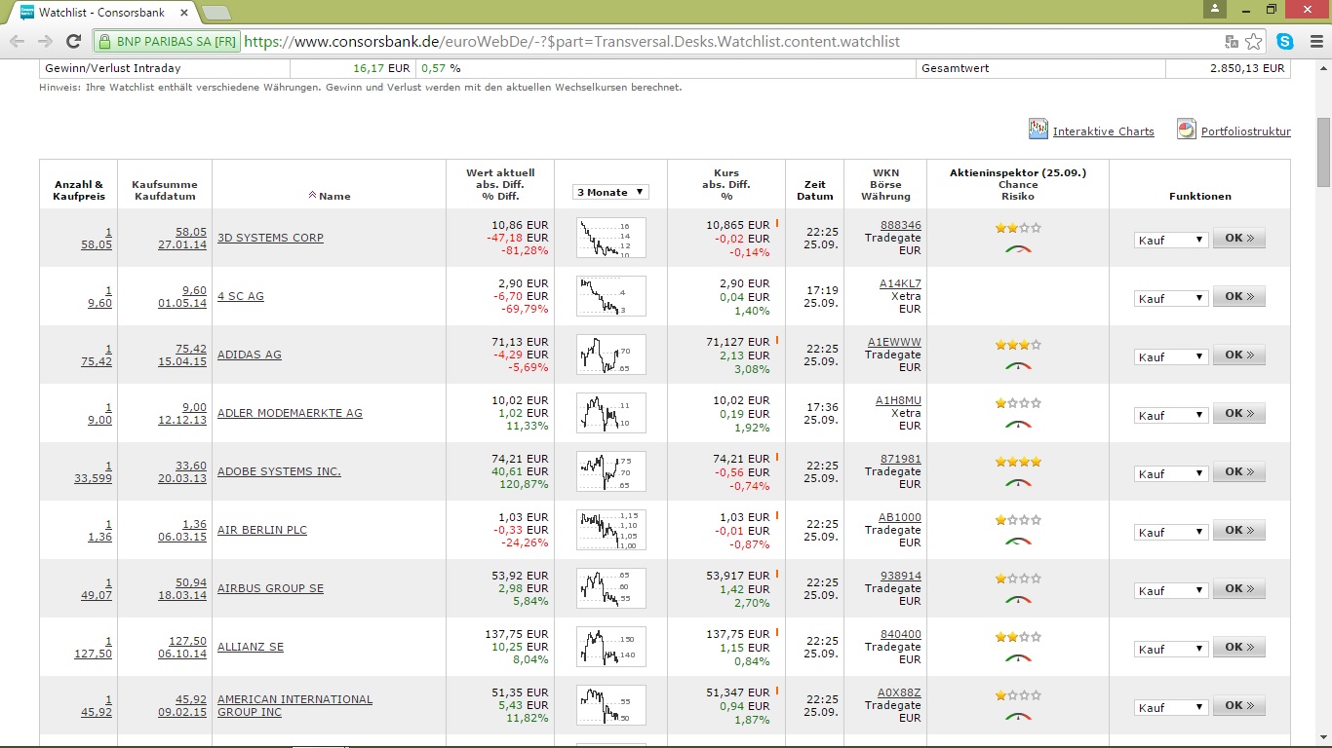Open the Portfoliostruktur link
Viewport: 1332px width, 748px height.
point(1245,131)
